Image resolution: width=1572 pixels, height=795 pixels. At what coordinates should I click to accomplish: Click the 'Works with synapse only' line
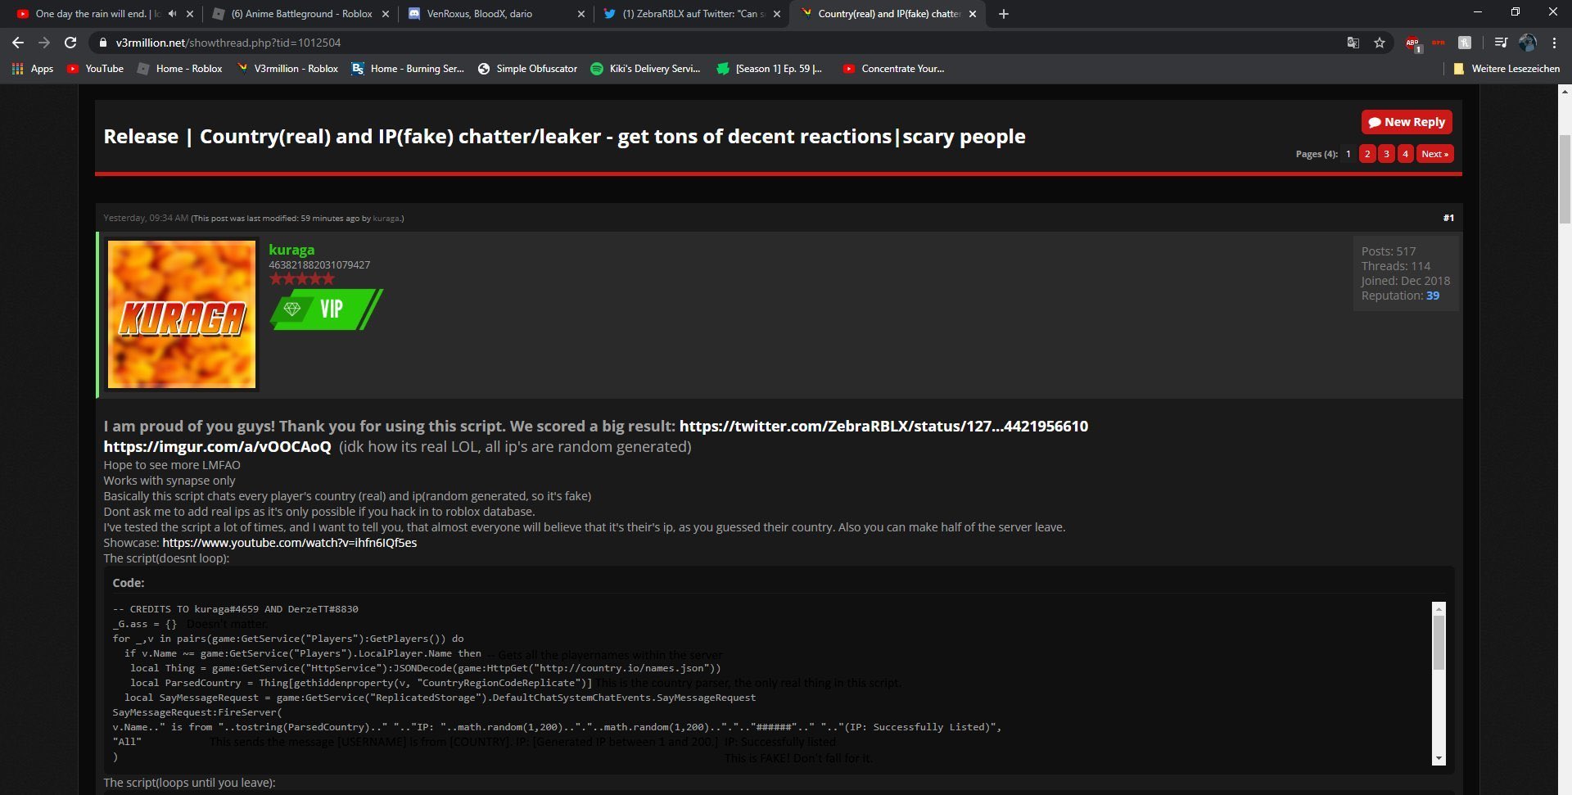pos(169,481)
